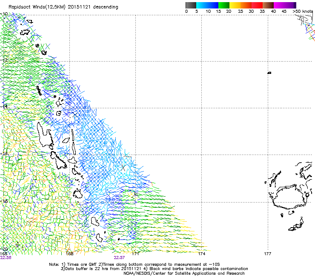The width and height of the screenshot is (315, 276).
Task: Click the large Fiji island outline
Action: (x=289, y=197)
